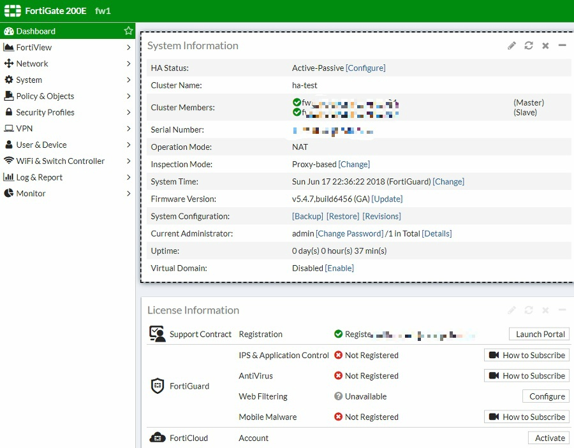Open the Network menu item

click(x=68, y=63)
